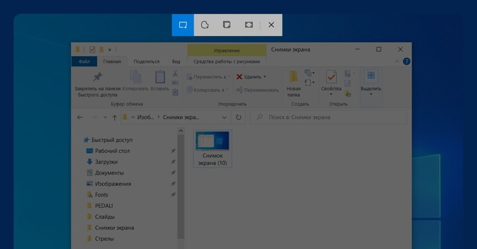The width and height of the screenshot is (477, 249).
Task: Select the window snip mode
Action: pos(227,25)
